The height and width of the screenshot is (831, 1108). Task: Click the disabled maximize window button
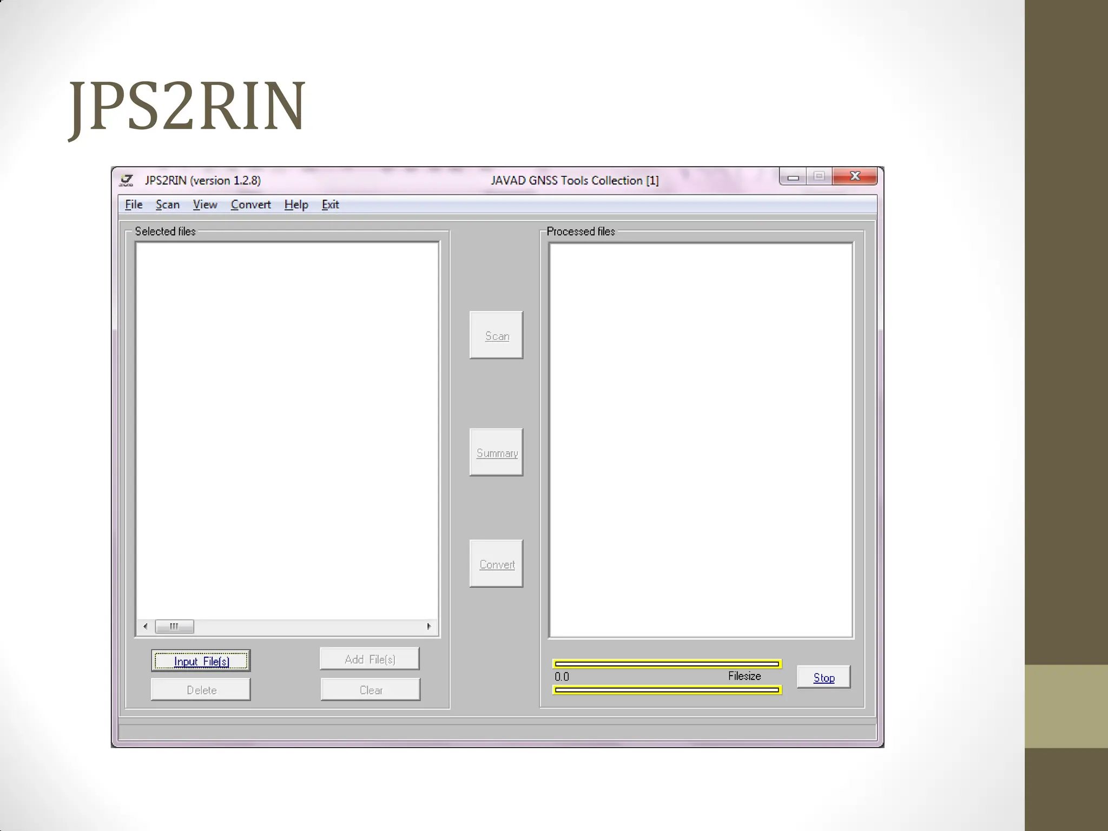[x=819, y=176]
